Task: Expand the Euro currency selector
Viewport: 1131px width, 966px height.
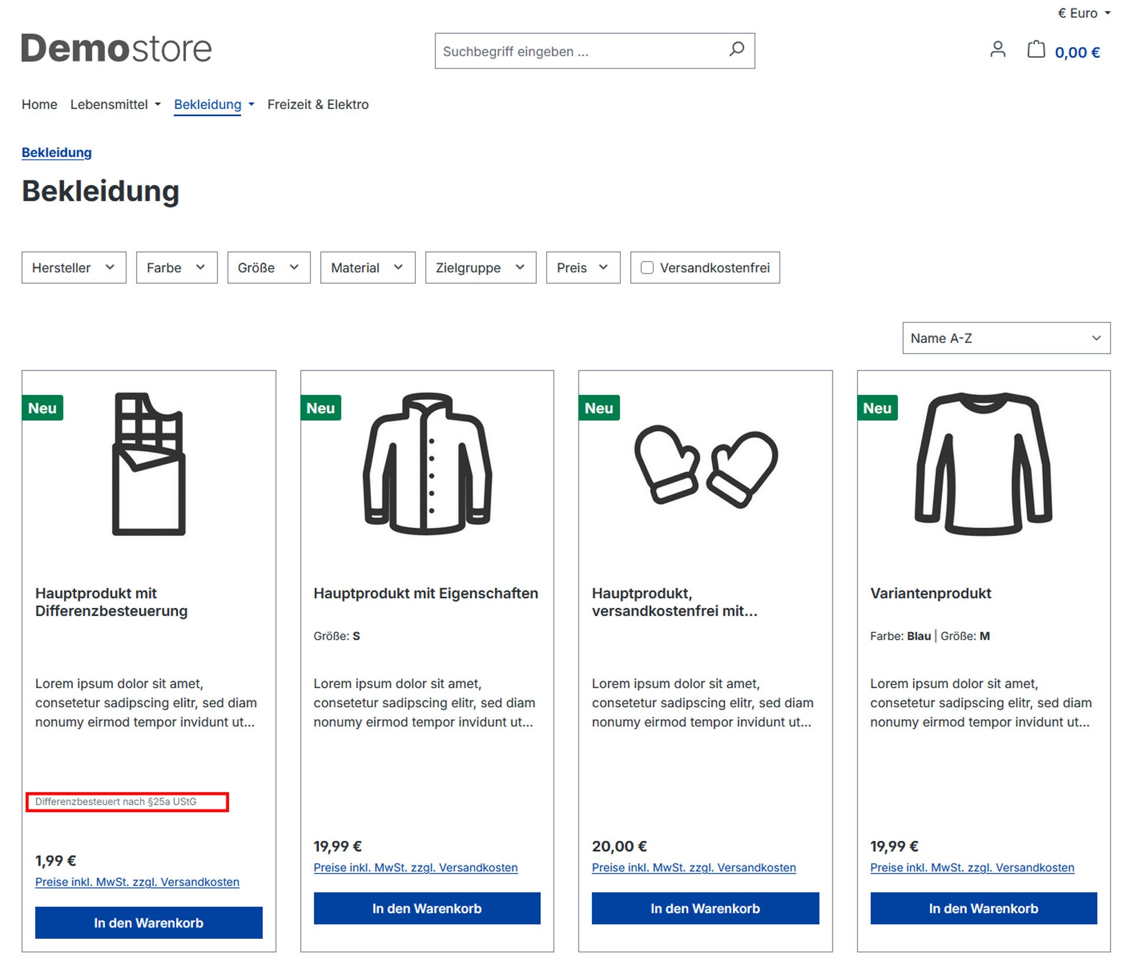Action: (x=1084, y=13)
